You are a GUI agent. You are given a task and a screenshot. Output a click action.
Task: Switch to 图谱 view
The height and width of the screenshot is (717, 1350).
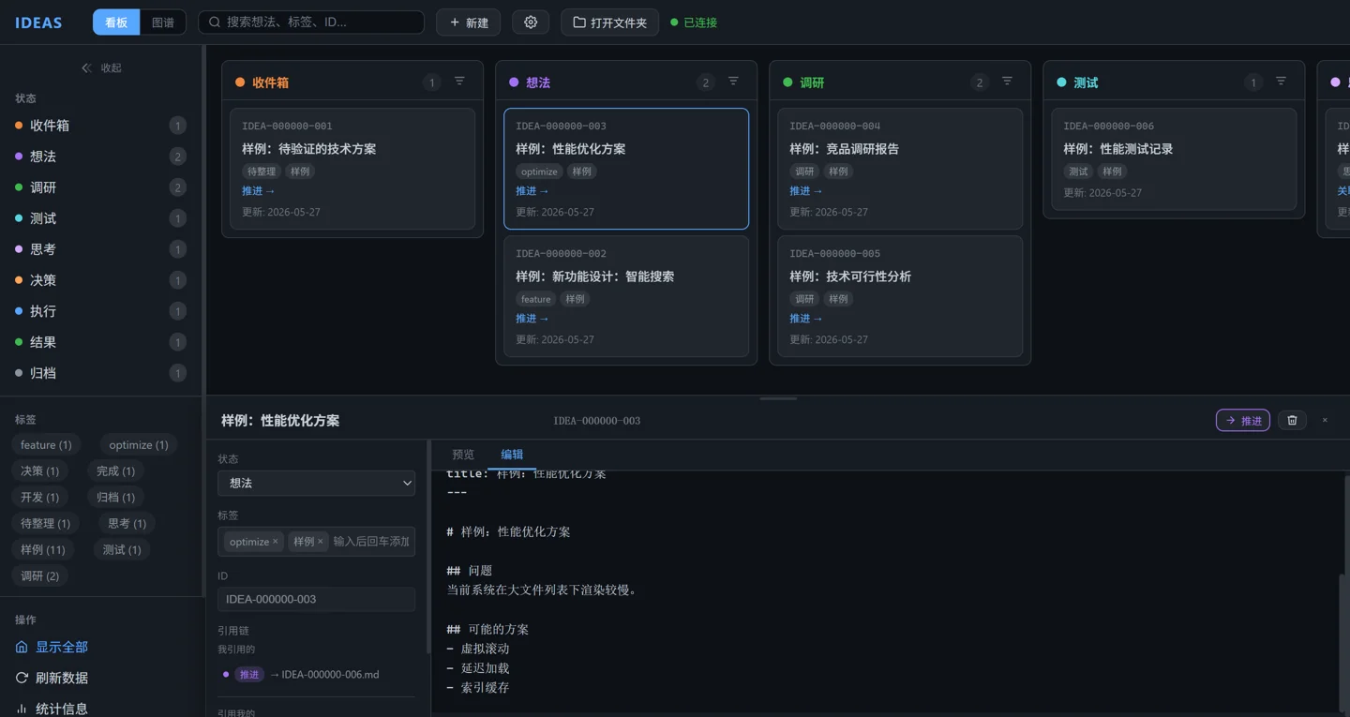163,22
